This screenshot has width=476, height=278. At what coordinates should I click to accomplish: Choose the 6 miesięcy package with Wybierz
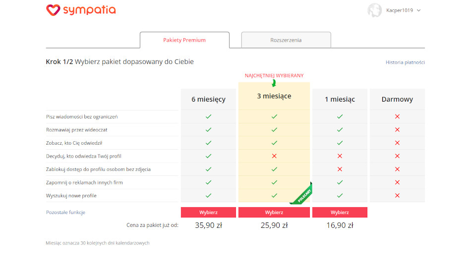point(208,212)
